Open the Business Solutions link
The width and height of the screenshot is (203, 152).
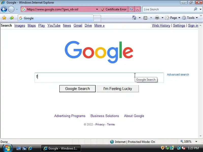click(x=105, y=116)
